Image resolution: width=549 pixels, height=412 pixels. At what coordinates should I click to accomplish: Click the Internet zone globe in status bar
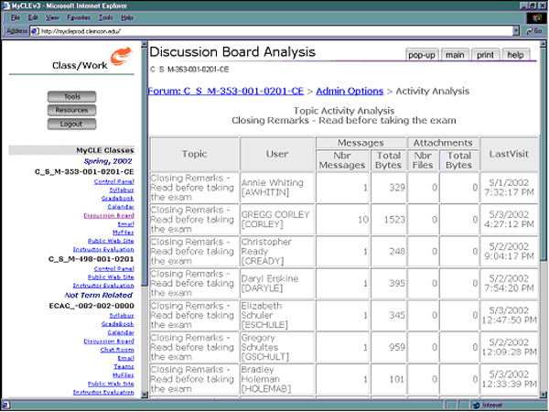pos(476,406)
